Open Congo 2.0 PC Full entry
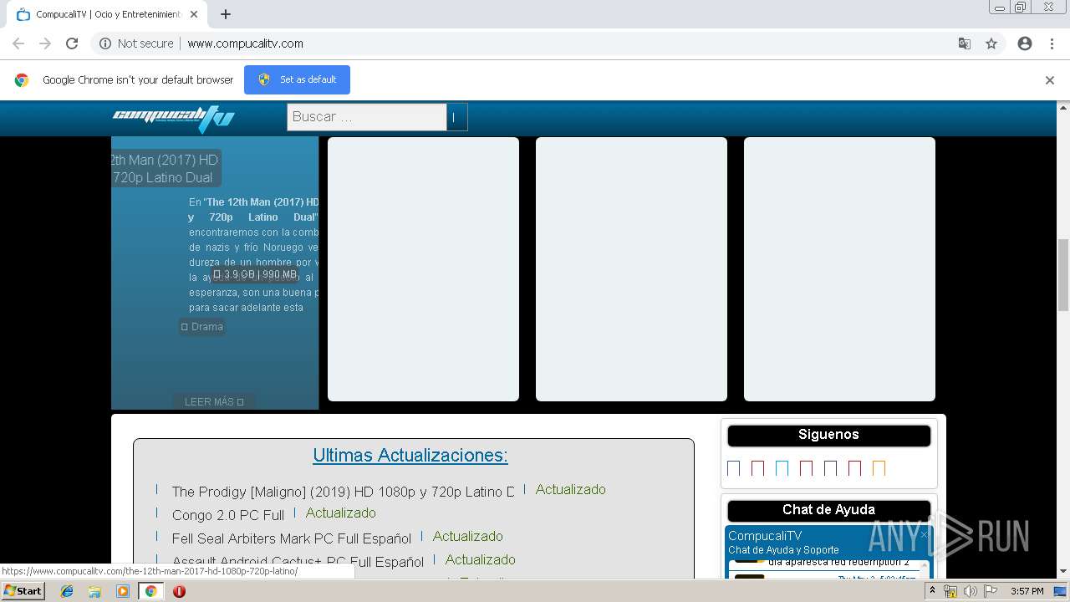1070x602 pixels. tap(228, 515)
